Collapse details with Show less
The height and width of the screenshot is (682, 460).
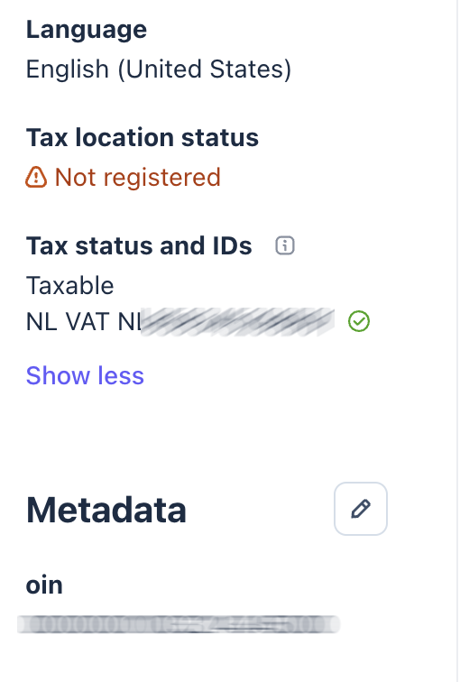point(85,376)
